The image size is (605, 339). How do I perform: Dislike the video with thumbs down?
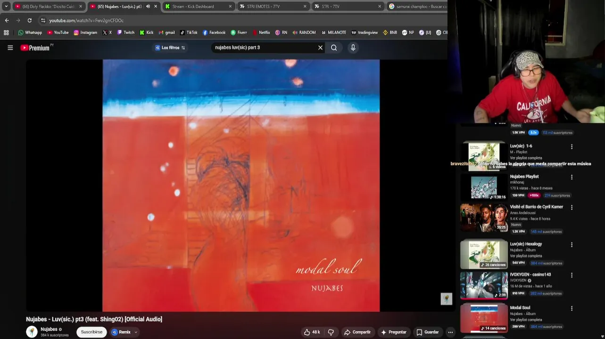click(x=331, y=332)
